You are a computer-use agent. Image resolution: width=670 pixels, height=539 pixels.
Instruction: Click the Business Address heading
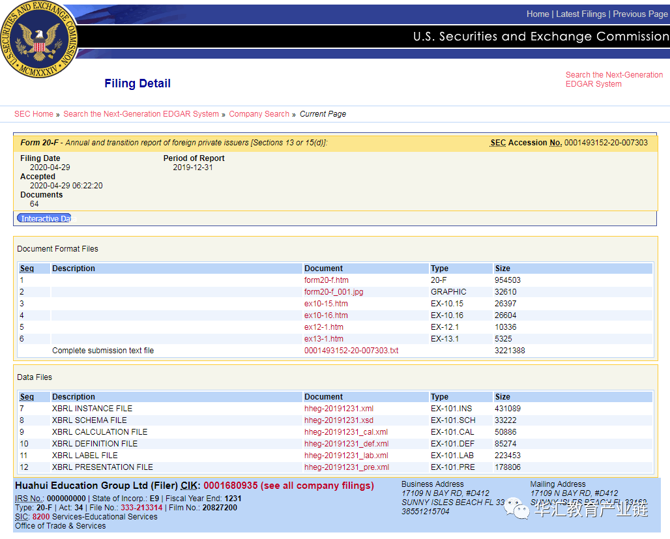432,484
